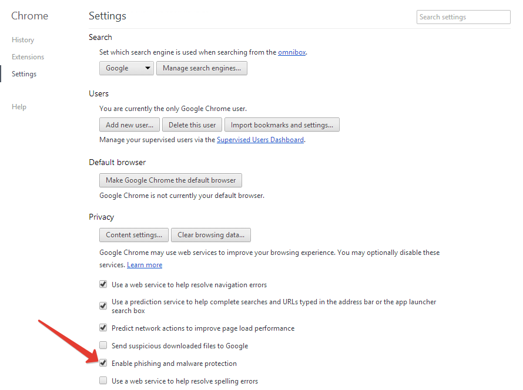Open Help from the sidebar

pyautogui.click(x=19, y=107)
